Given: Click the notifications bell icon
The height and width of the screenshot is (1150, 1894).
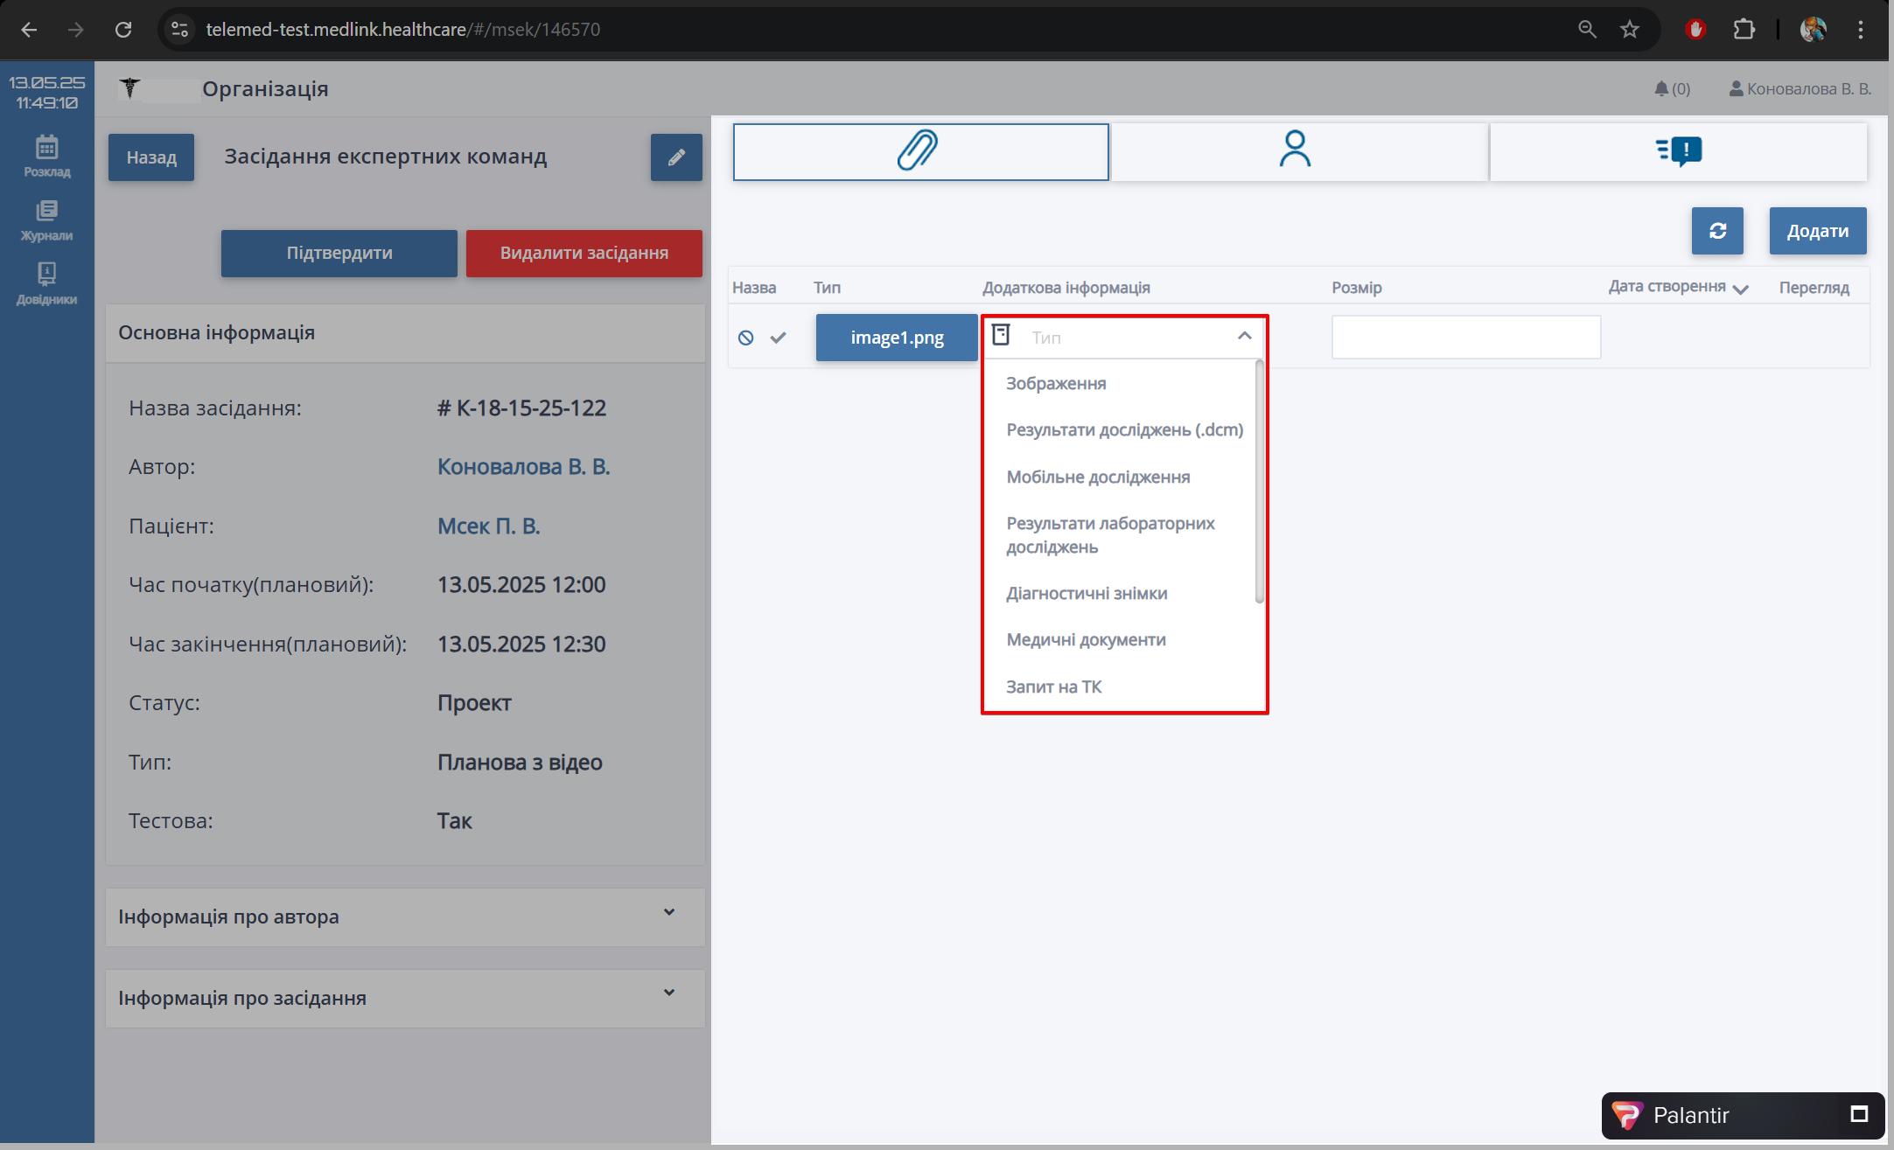Looking at the screenshot, I should click(x=1661, y=88).
